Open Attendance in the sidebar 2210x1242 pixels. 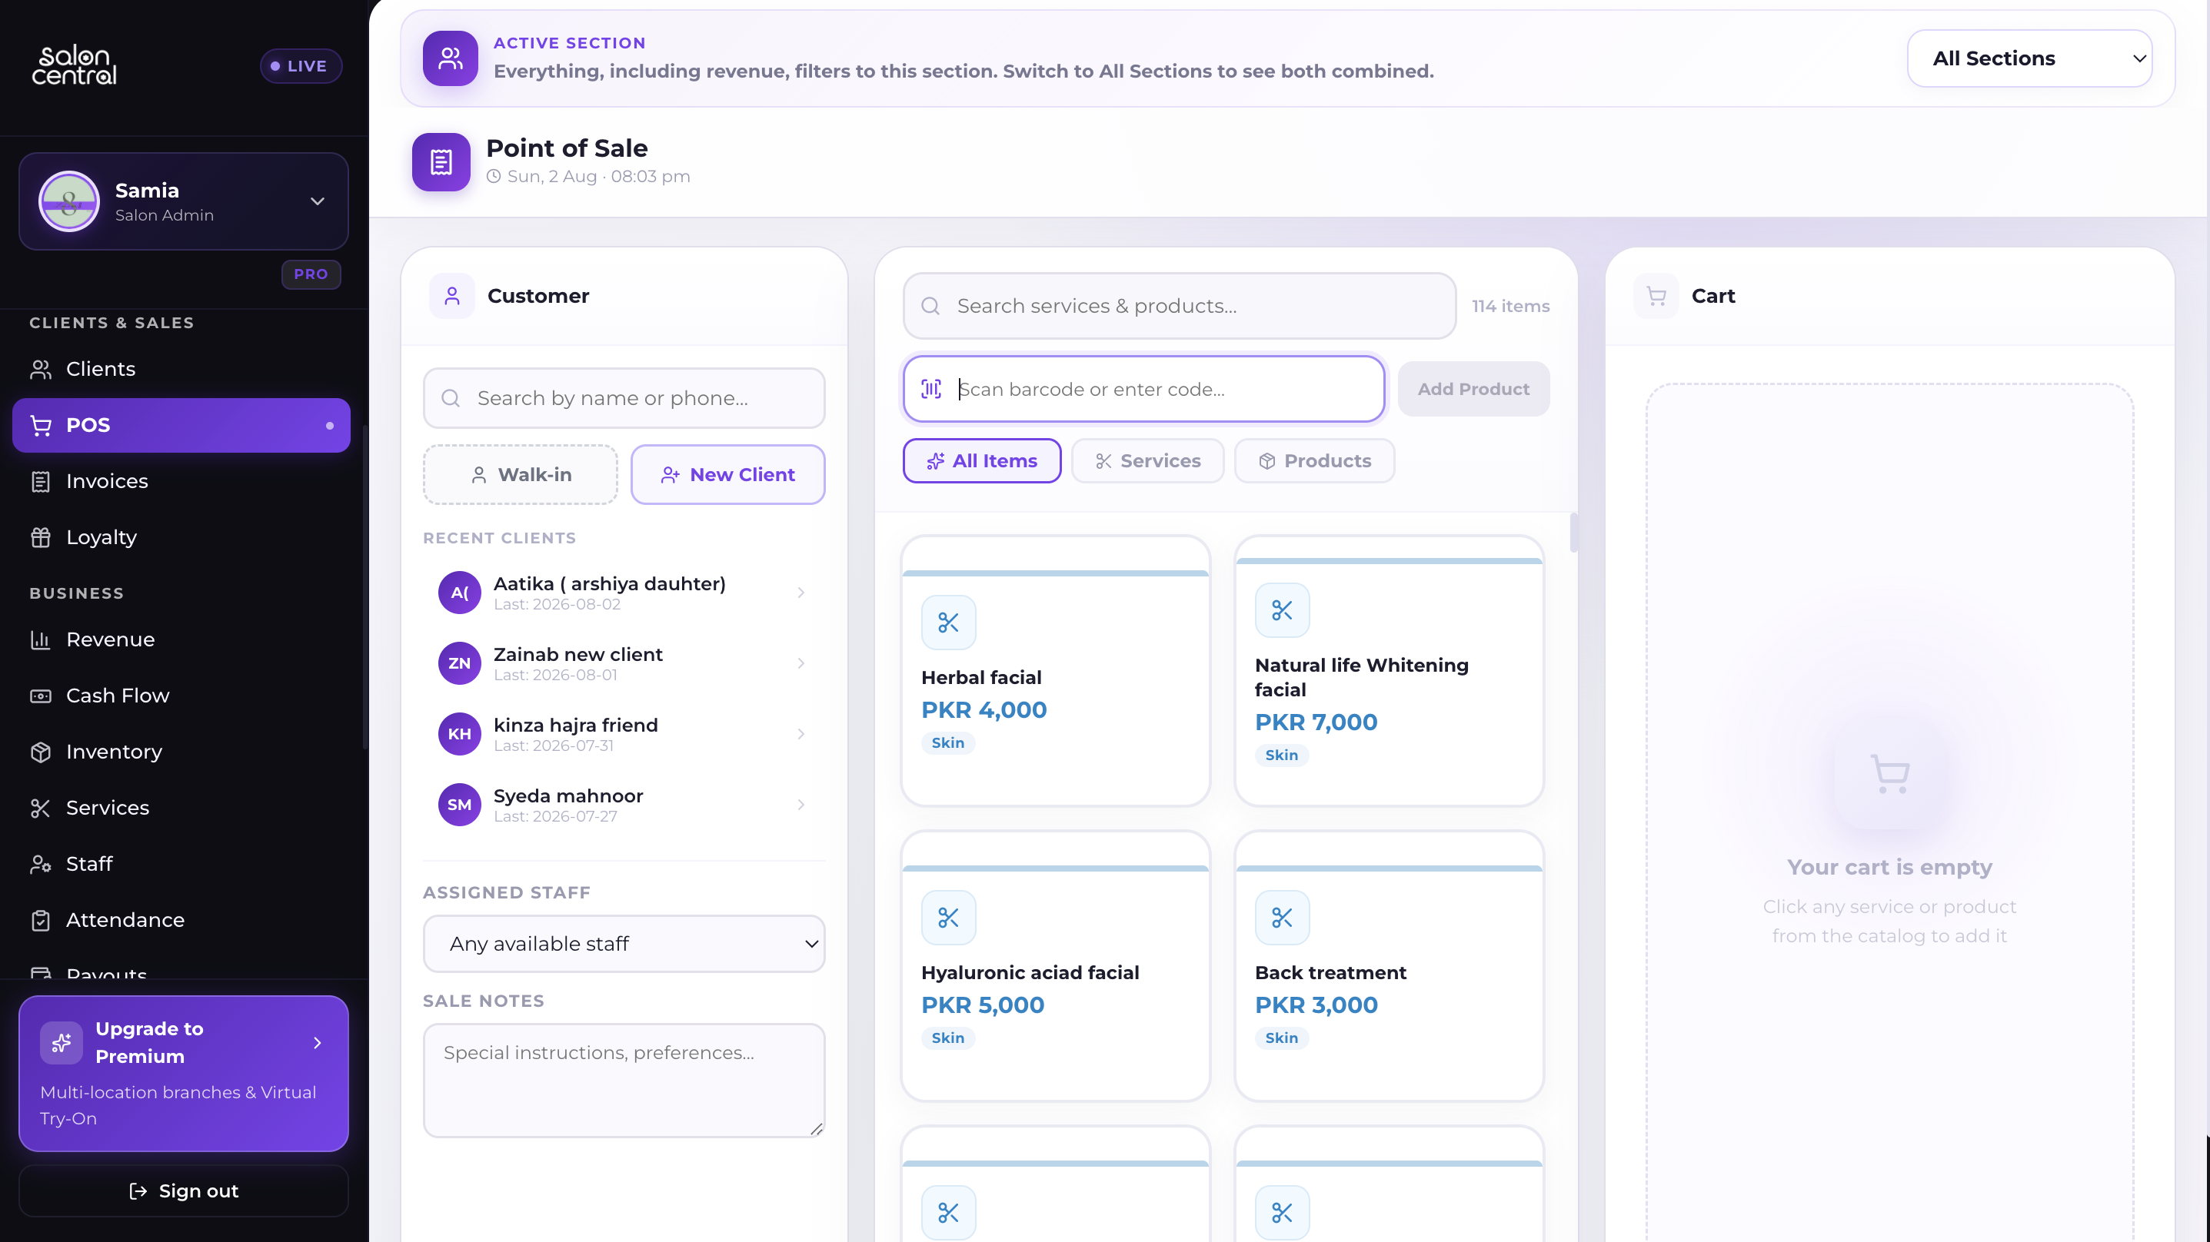point(181,920)
